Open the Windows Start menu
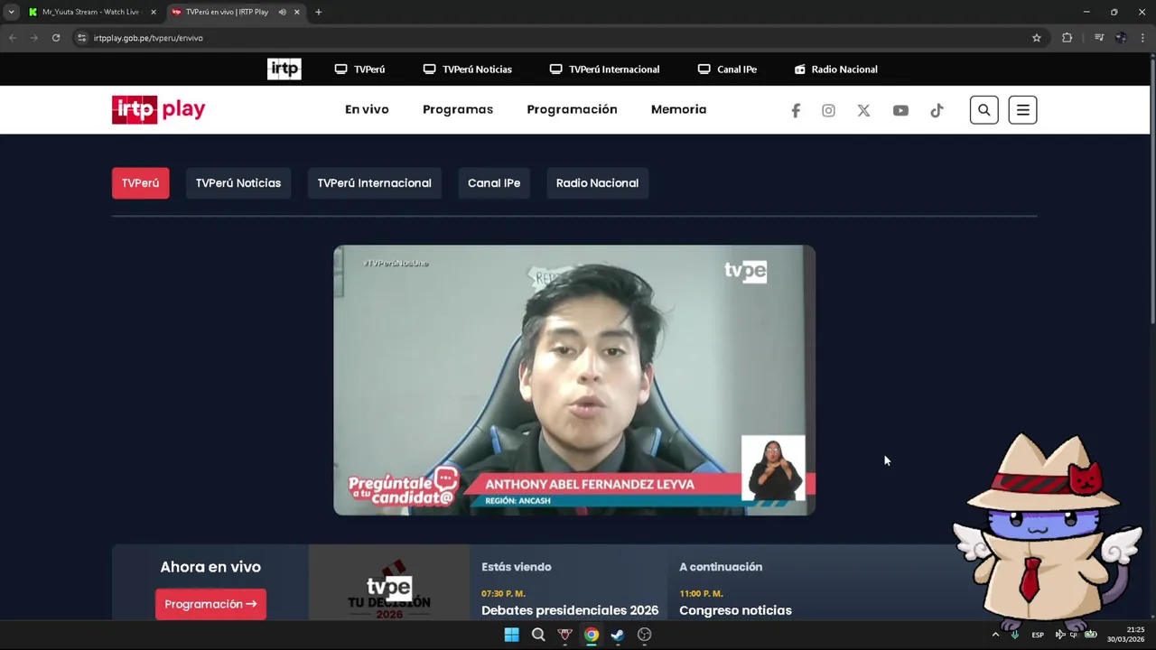This screenshot has width=1156, height=650. (x=511, y=635)
